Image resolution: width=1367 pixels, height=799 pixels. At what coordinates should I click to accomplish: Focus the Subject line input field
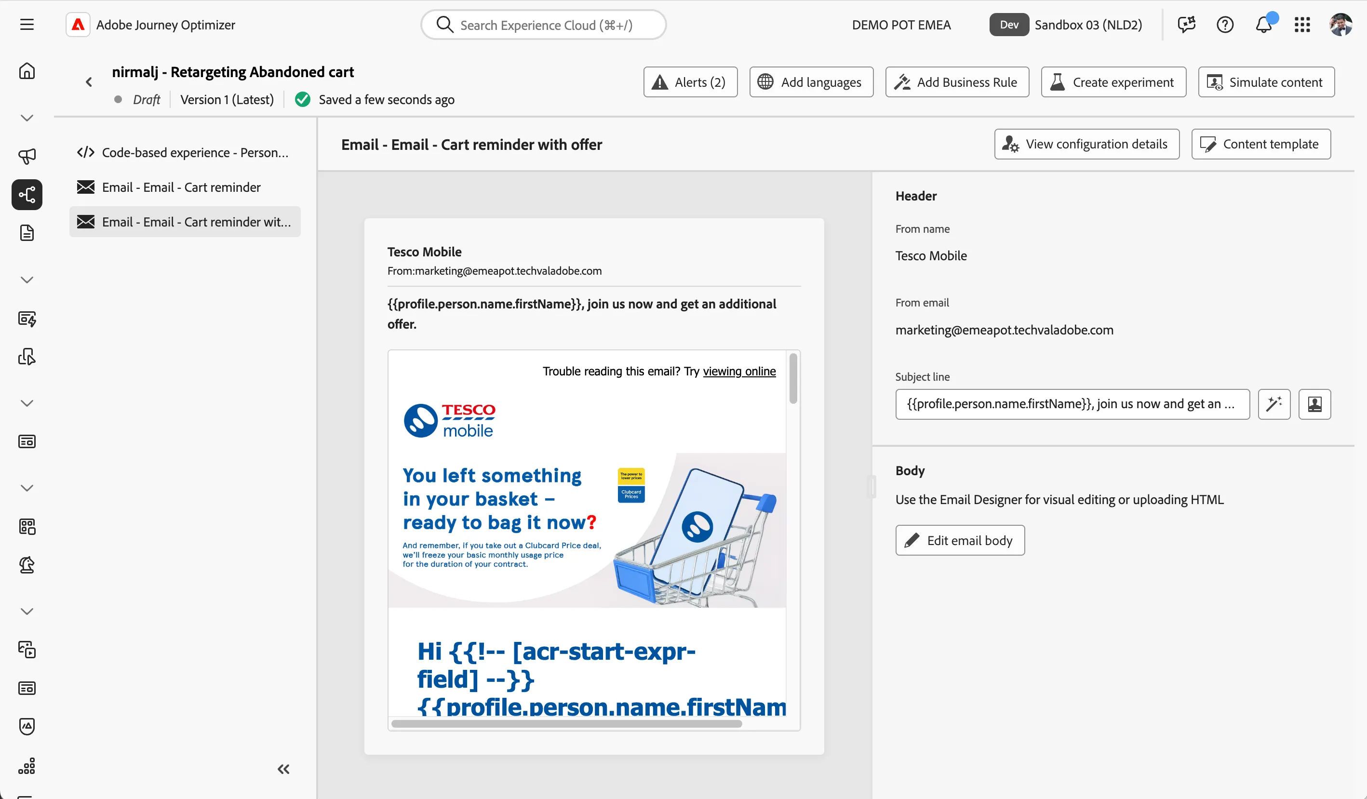[1072, 404]
